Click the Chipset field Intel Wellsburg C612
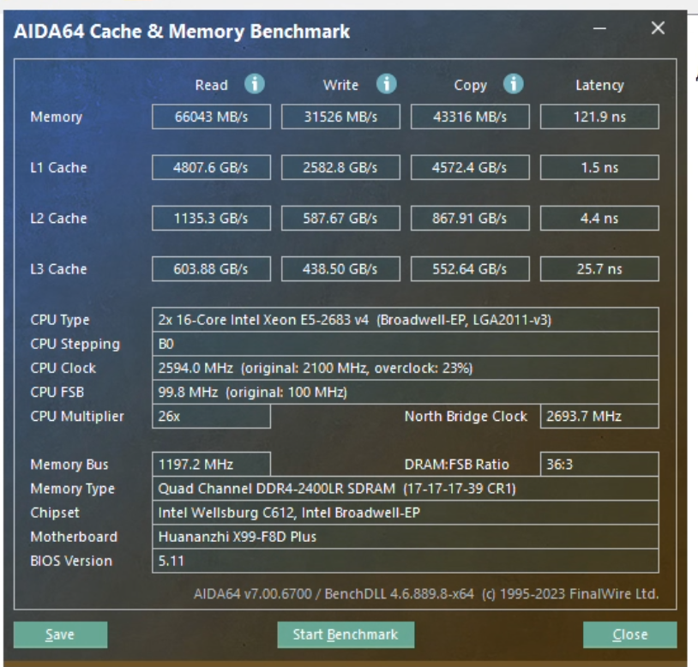 [x=405, y=512]
